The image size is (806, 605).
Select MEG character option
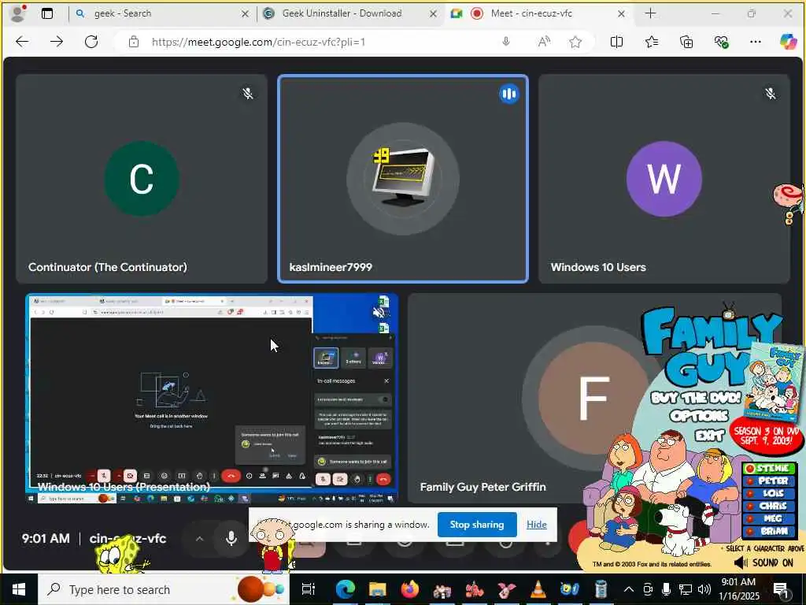click(x=769, y=518)
